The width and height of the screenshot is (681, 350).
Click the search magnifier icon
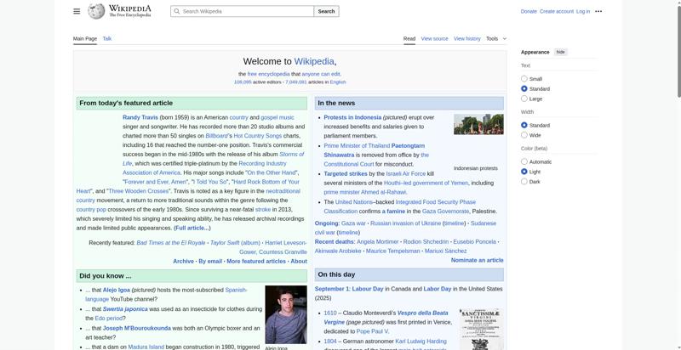coord(176,11)
